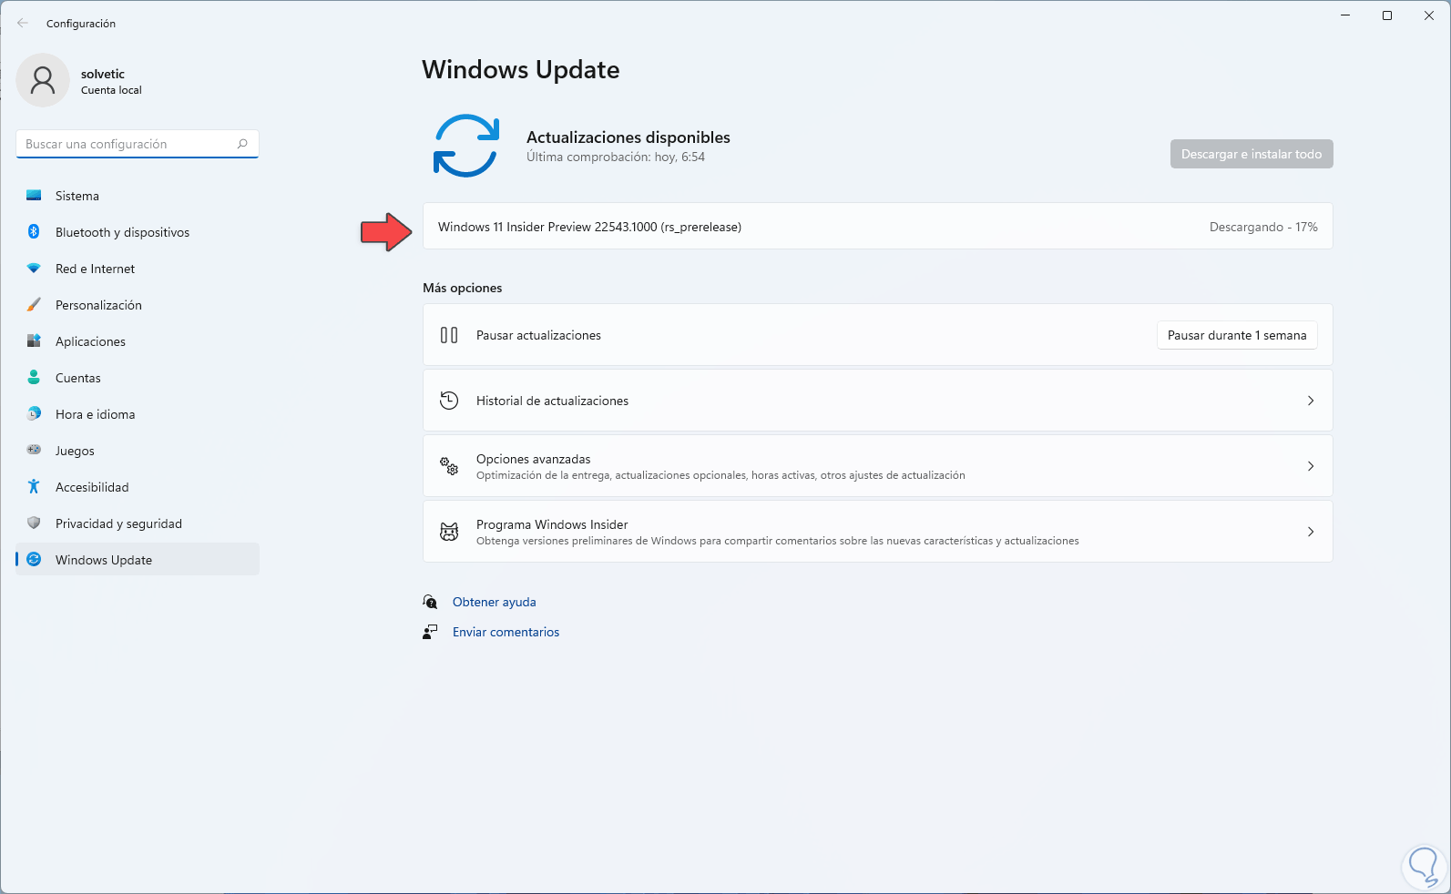Viewport: 1451px width, 894px height.
Task: Open the Juegos category
Action: [x=138, y=451]
